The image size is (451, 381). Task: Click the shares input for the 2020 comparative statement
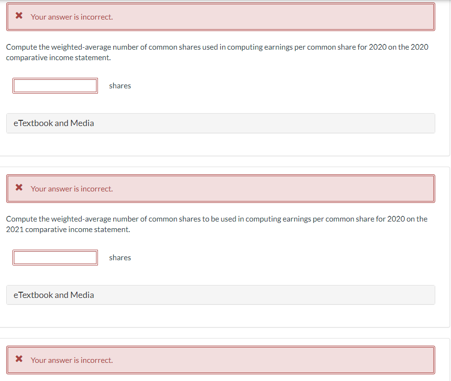point(55,85)
